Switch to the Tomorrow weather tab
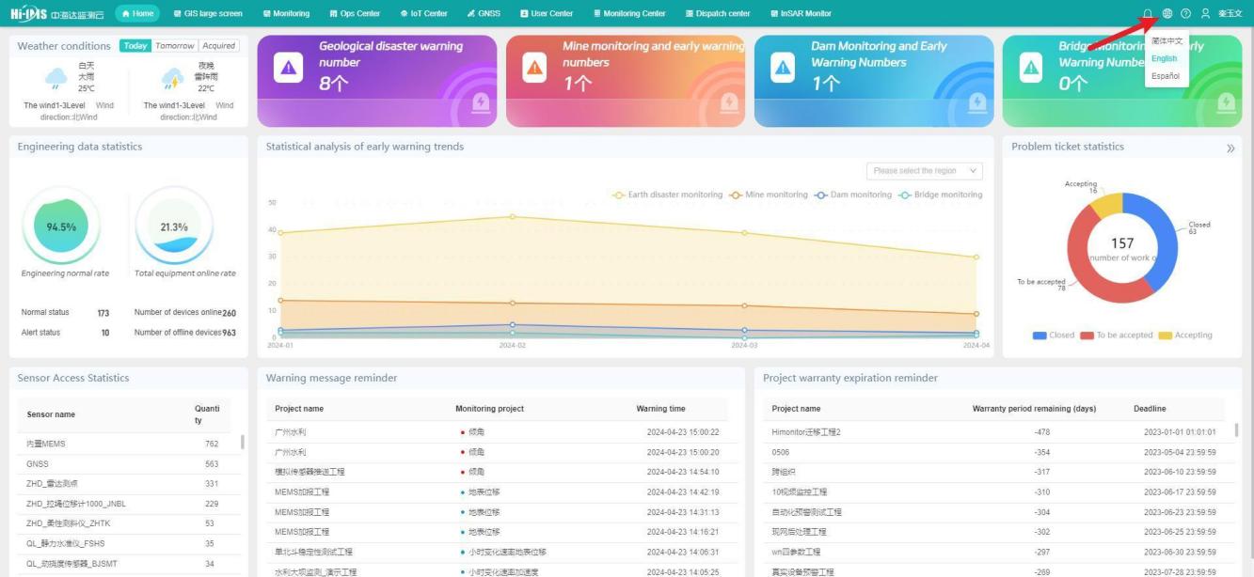Viewport: 1254px width, 577px height. [175, 46]
